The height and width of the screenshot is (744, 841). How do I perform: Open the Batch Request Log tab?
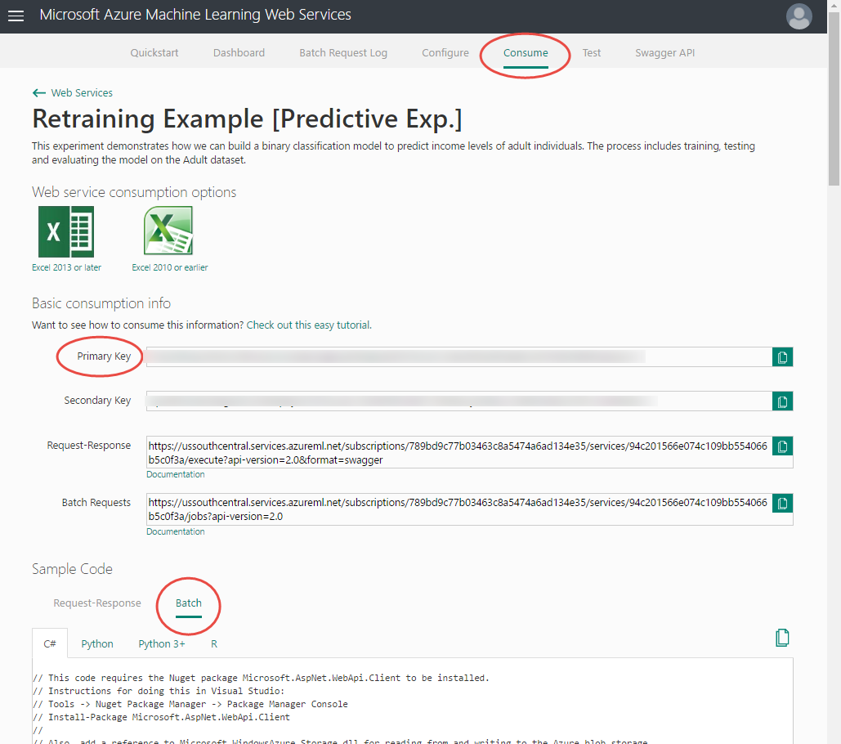(x=343, y=52)
